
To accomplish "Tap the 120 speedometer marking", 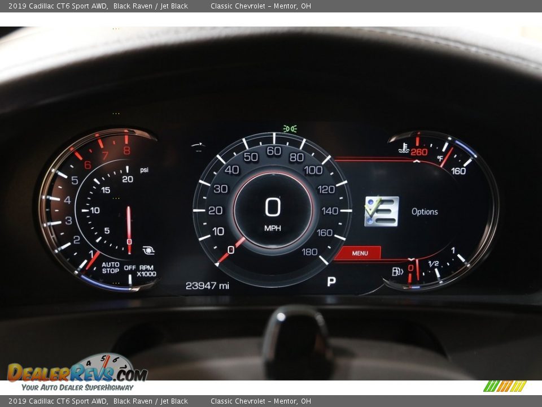I will point(326,189).
